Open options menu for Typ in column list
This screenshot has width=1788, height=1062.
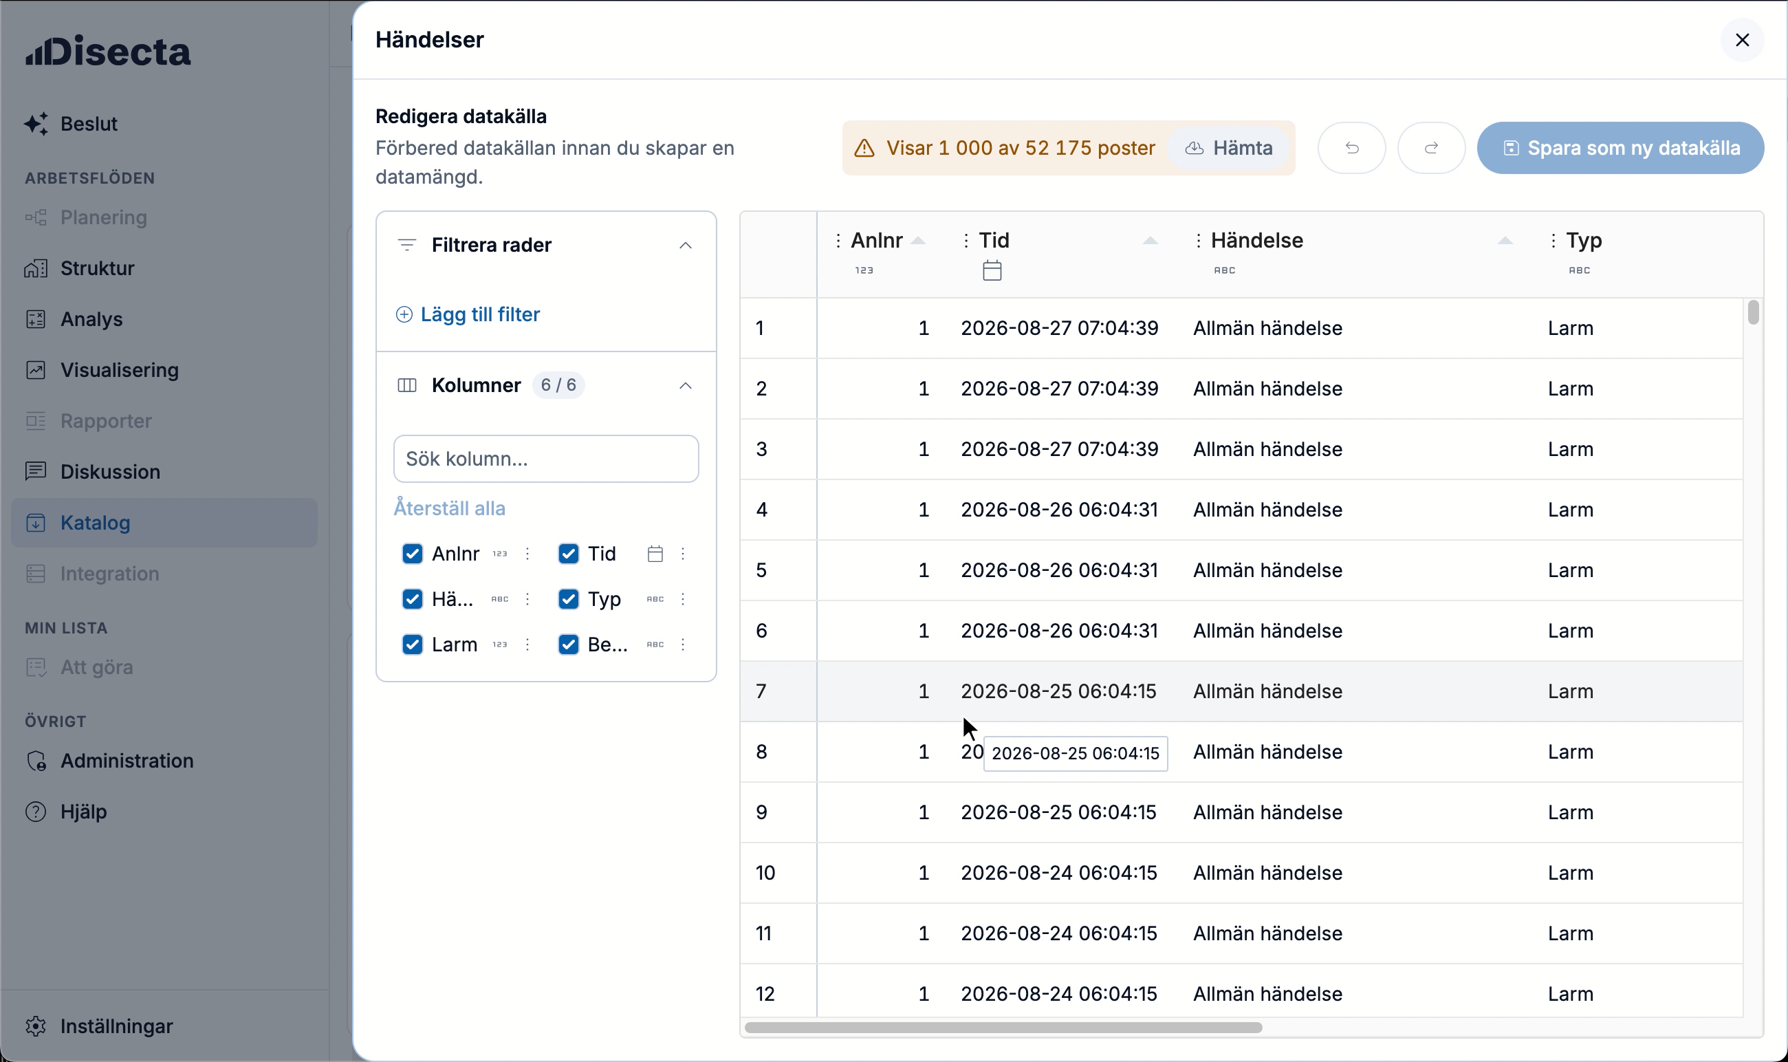point(683,599)
